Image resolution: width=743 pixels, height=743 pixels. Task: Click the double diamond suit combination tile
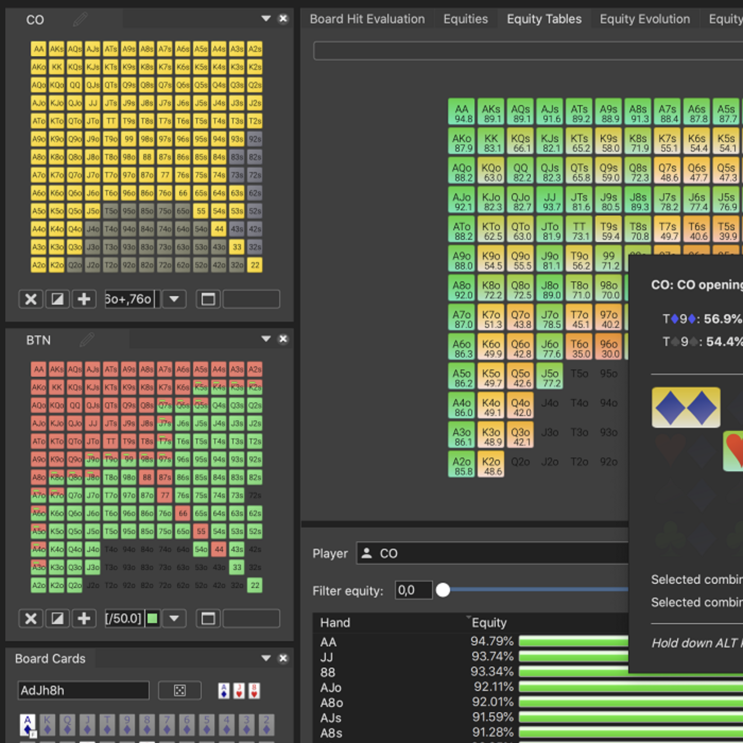[686, 408]
